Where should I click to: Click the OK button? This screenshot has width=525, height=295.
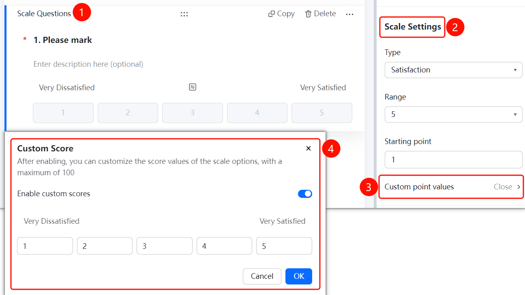point(299,276)
